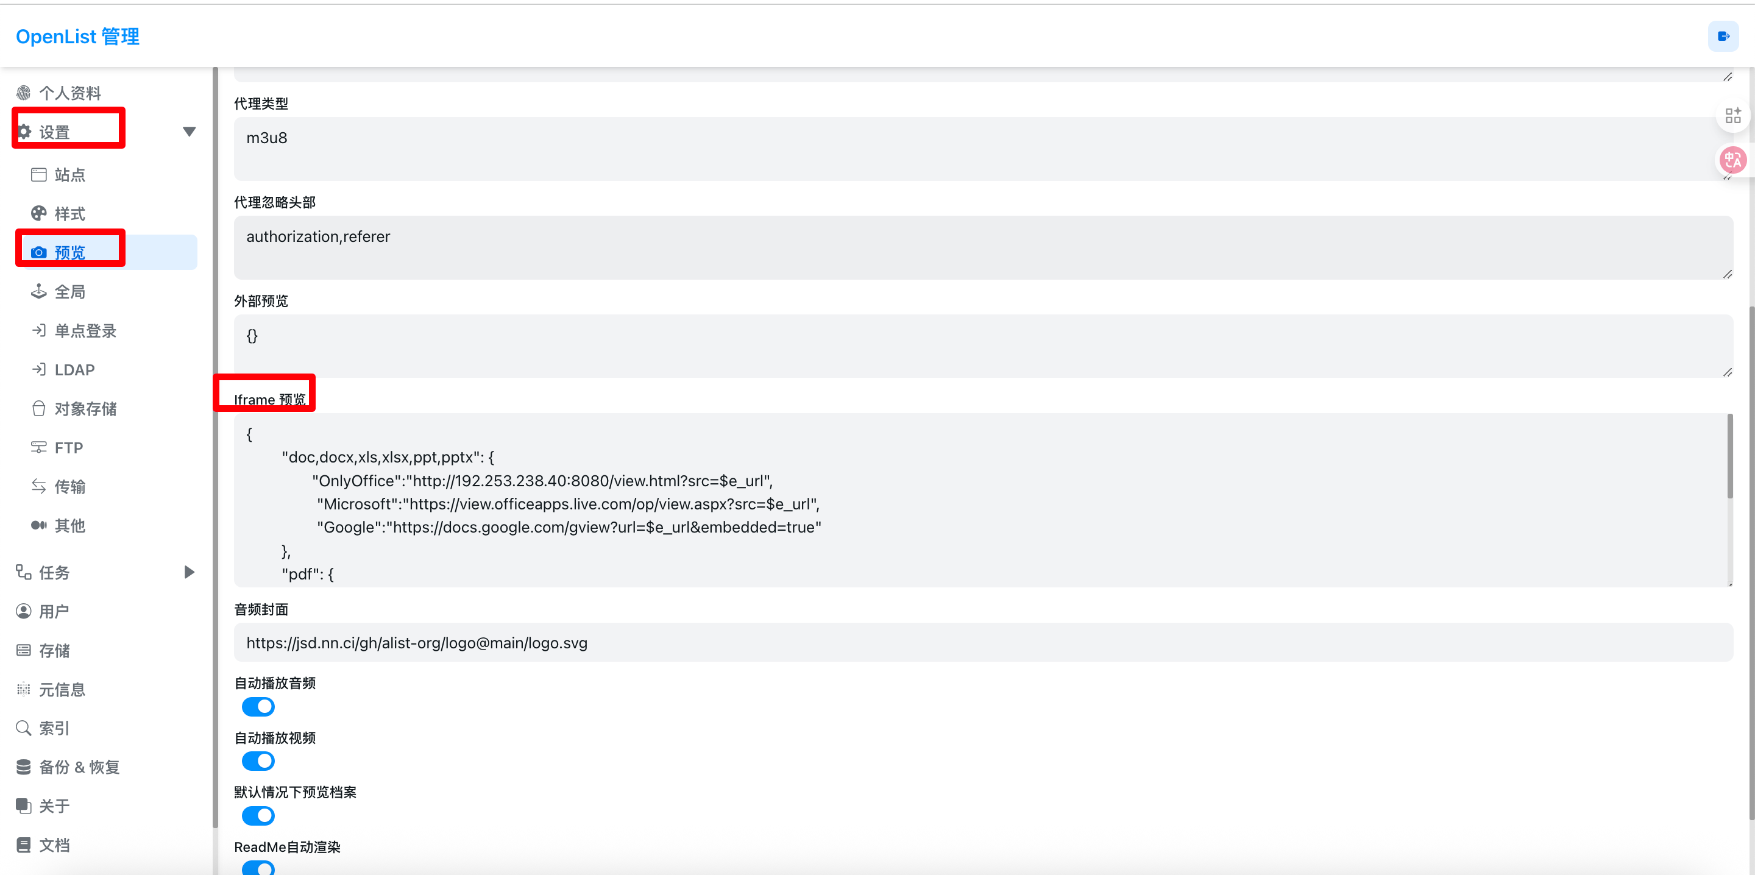Open the 文档 link in sidebar
The width and height of the screenshot is (1755, 875).
click(54, 845)
